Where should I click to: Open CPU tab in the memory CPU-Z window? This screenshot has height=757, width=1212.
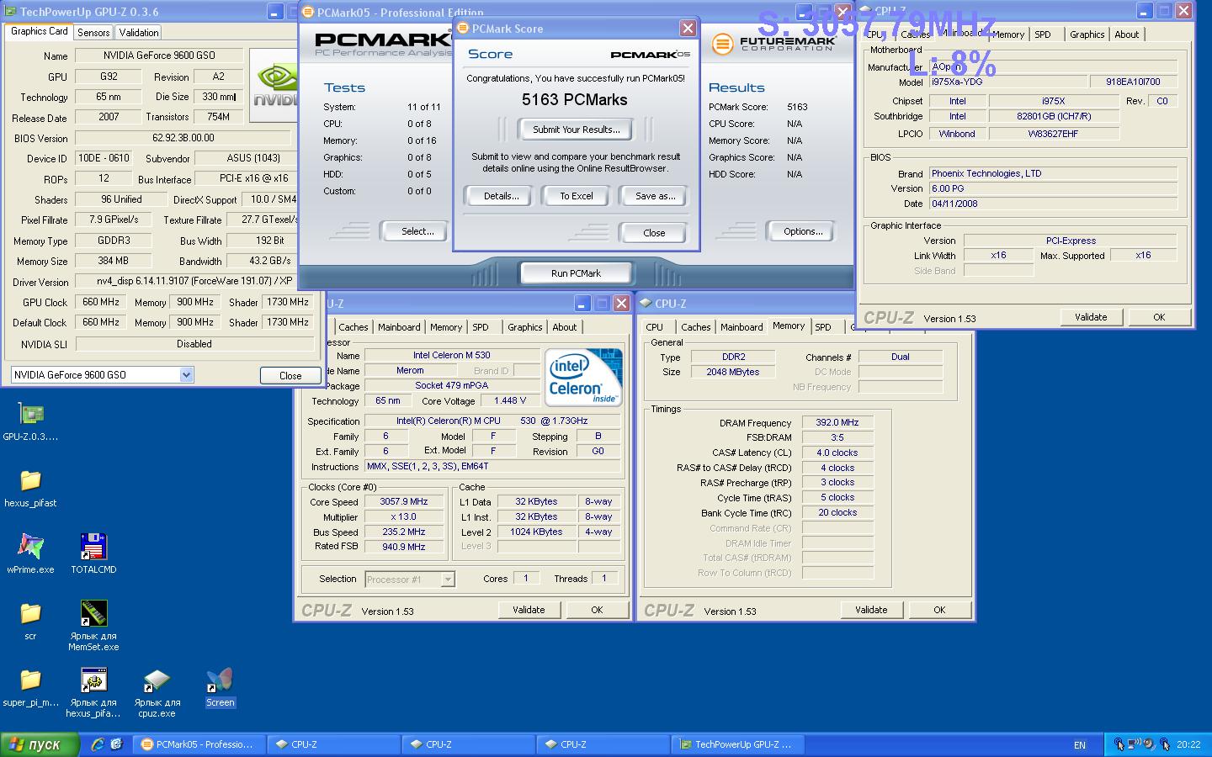655,327
